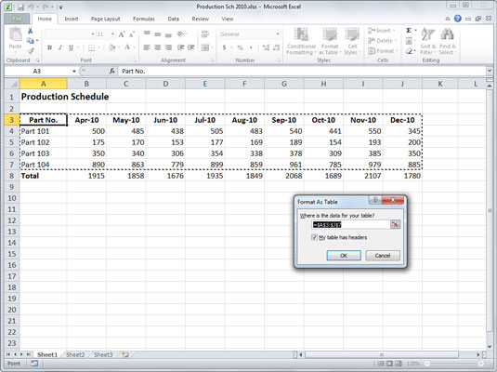This screenshot has width=497, height=372.
Task: Click the Paste clipboard icon
Action: [15, 35]
